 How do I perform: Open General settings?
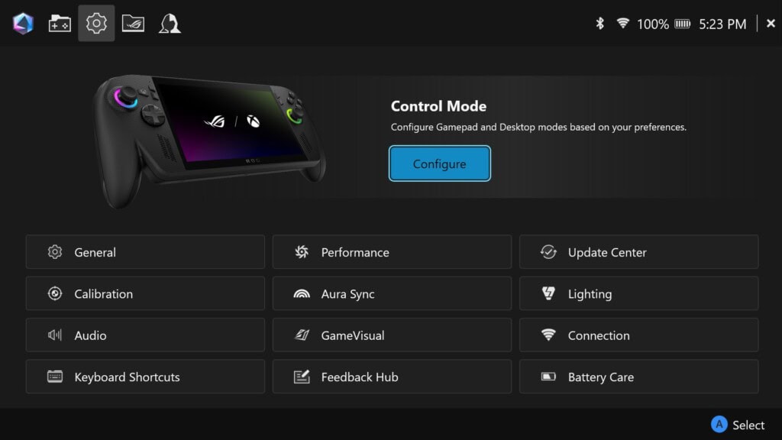click(x=145, y=252)
